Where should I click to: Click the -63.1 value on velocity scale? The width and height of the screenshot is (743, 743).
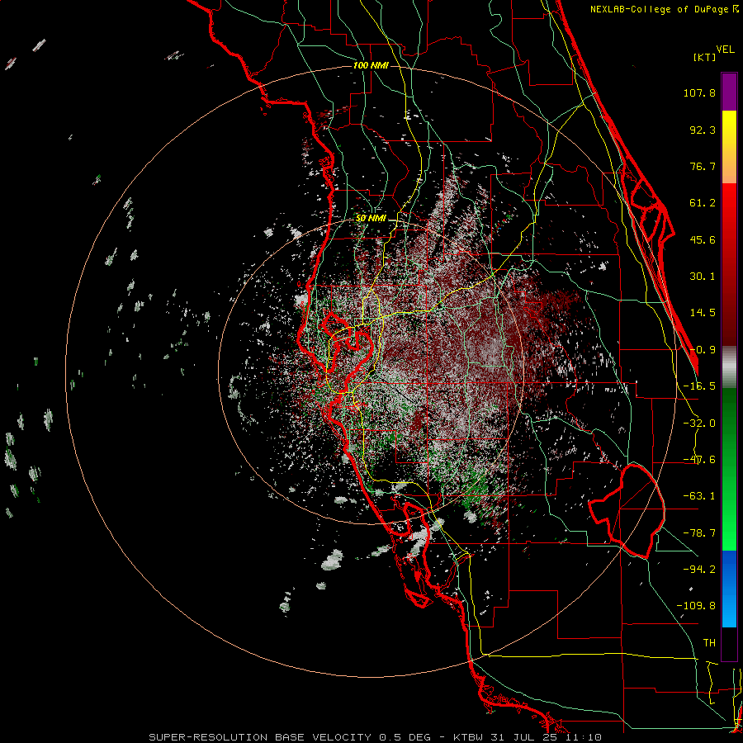699,496
